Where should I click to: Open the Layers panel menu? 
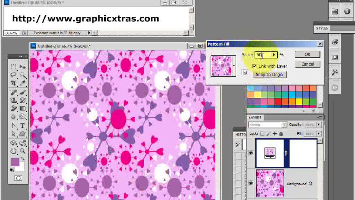click(x=320, y=117)
